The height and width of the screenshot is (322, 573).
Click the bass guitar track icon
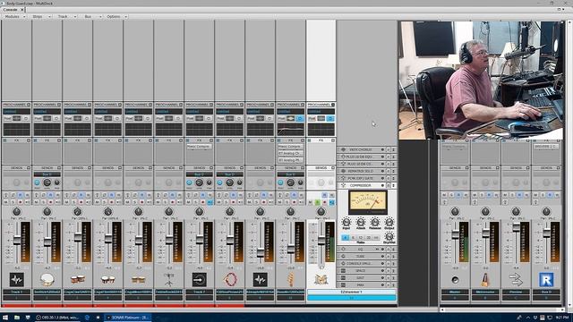pyautogui.click(x=290, y=280)
